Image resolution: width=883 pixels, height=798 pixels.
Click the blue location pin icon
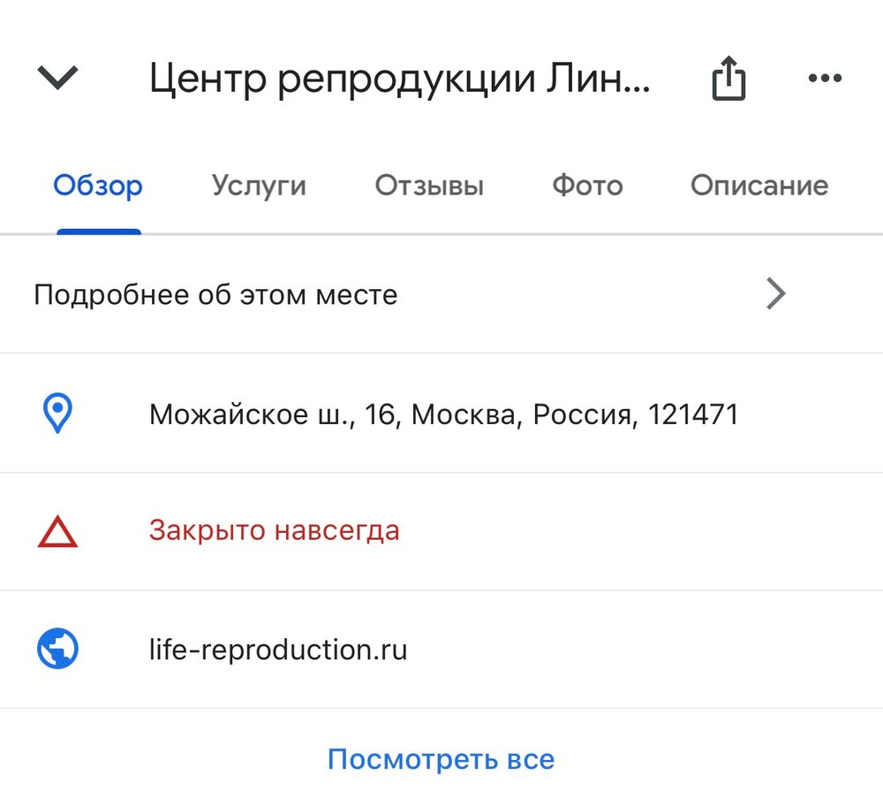coord(56,413)
